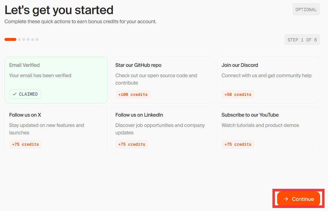Screen dimensions: 328x211
Task: Choose the Follow us on X card
Action: point(56,130)
